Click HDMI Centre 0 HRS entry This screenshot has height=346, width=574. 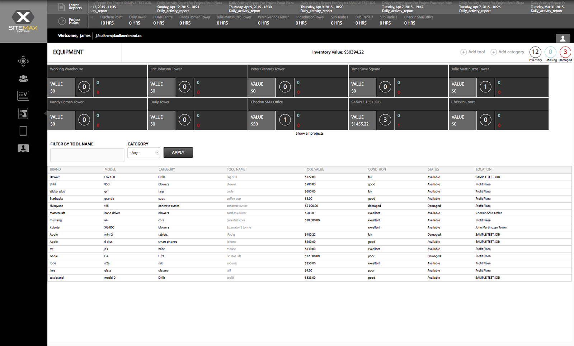(x=163, y=20)
